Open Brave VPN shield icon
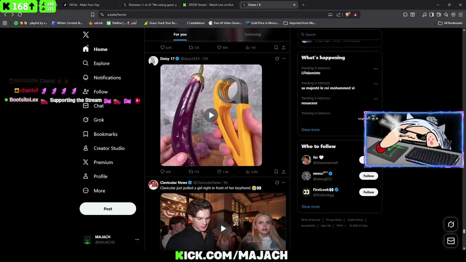Image resolution: width=466 pixels, height=262 pixels. point(453,15)
